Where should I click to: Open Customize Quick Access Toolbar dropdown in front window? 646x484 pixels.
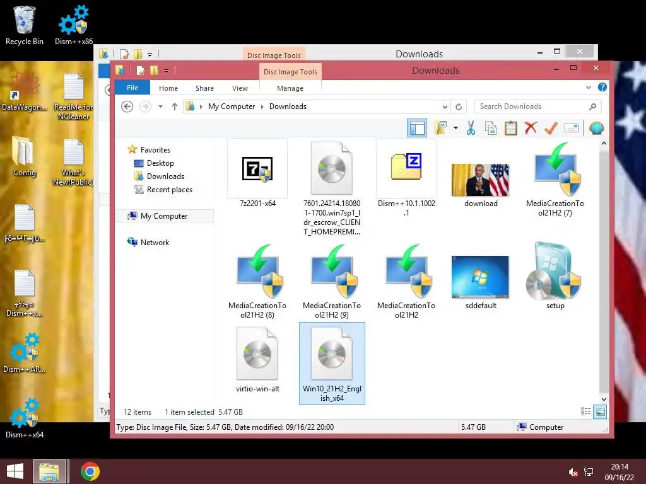tap(166, 71)
